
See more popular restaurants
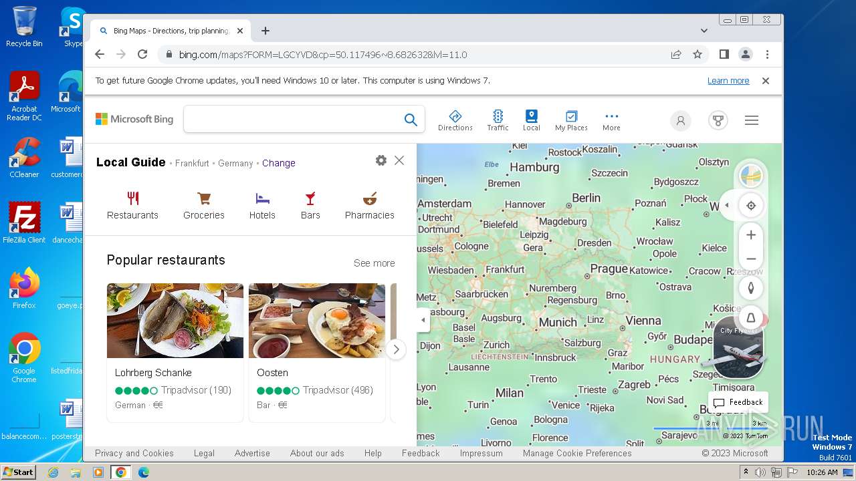pyautogui.click(x=374, y=263)
